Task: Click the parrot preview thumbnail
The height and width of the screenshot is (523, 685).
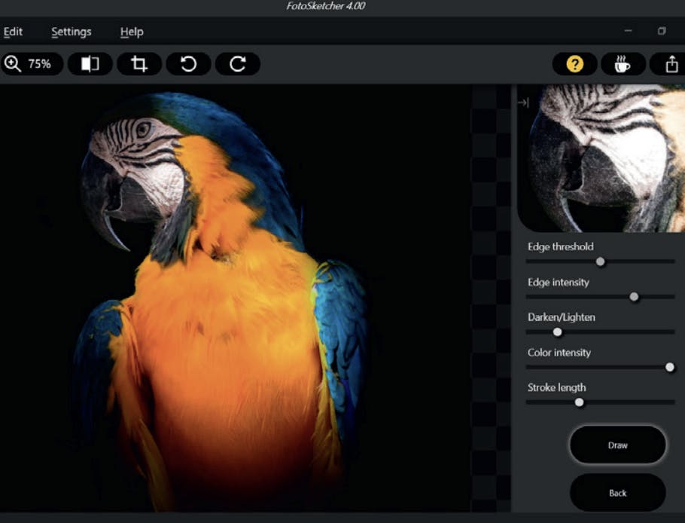Action: pos(602,158)
